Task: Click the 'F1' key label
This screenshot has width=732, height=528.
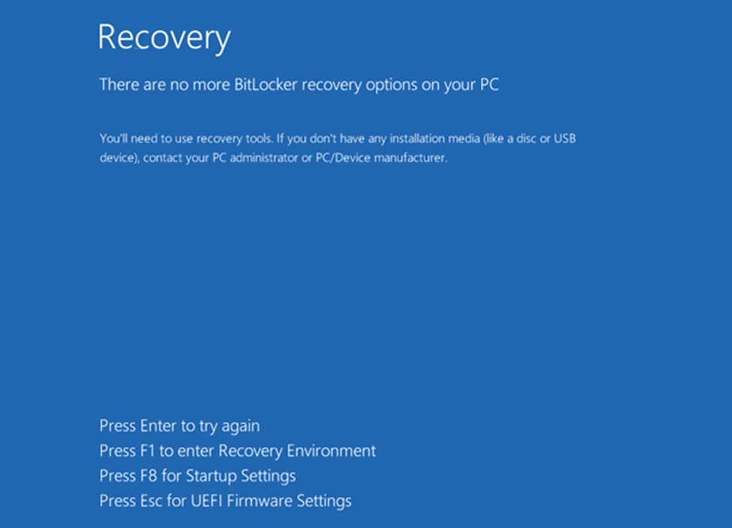Action: point(147,451)
